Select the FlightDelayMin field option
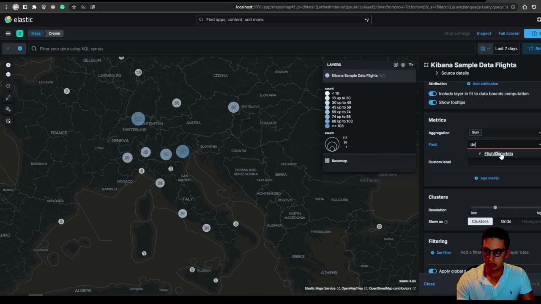Viewport: 541px width, 304px height. click(498, 154)
